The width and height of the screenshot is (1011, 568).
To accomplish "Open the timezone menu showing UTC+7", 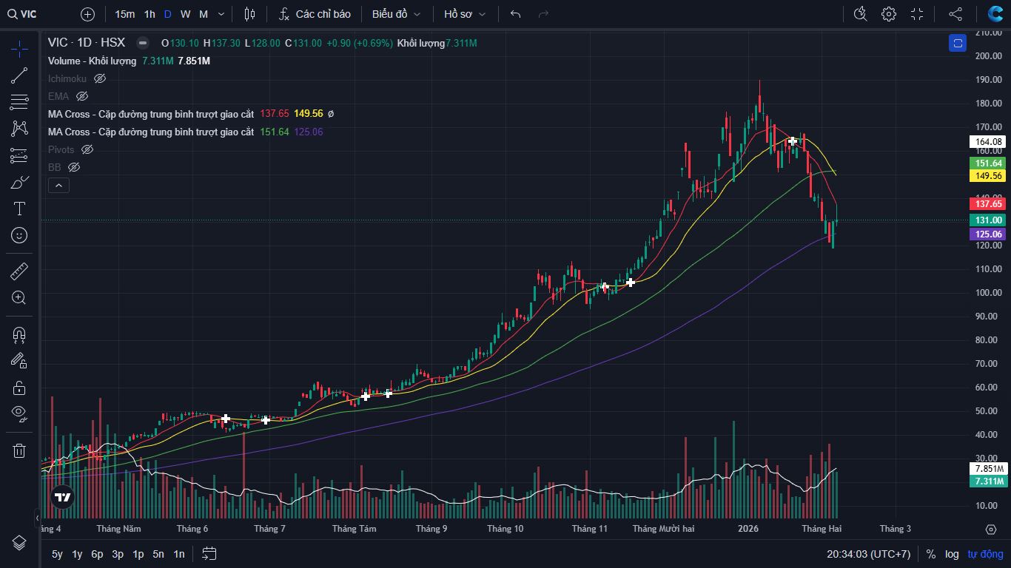I will (x=869, y=554).
